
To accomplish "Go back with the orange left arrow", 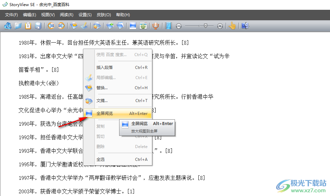I will tap(51, 26).
